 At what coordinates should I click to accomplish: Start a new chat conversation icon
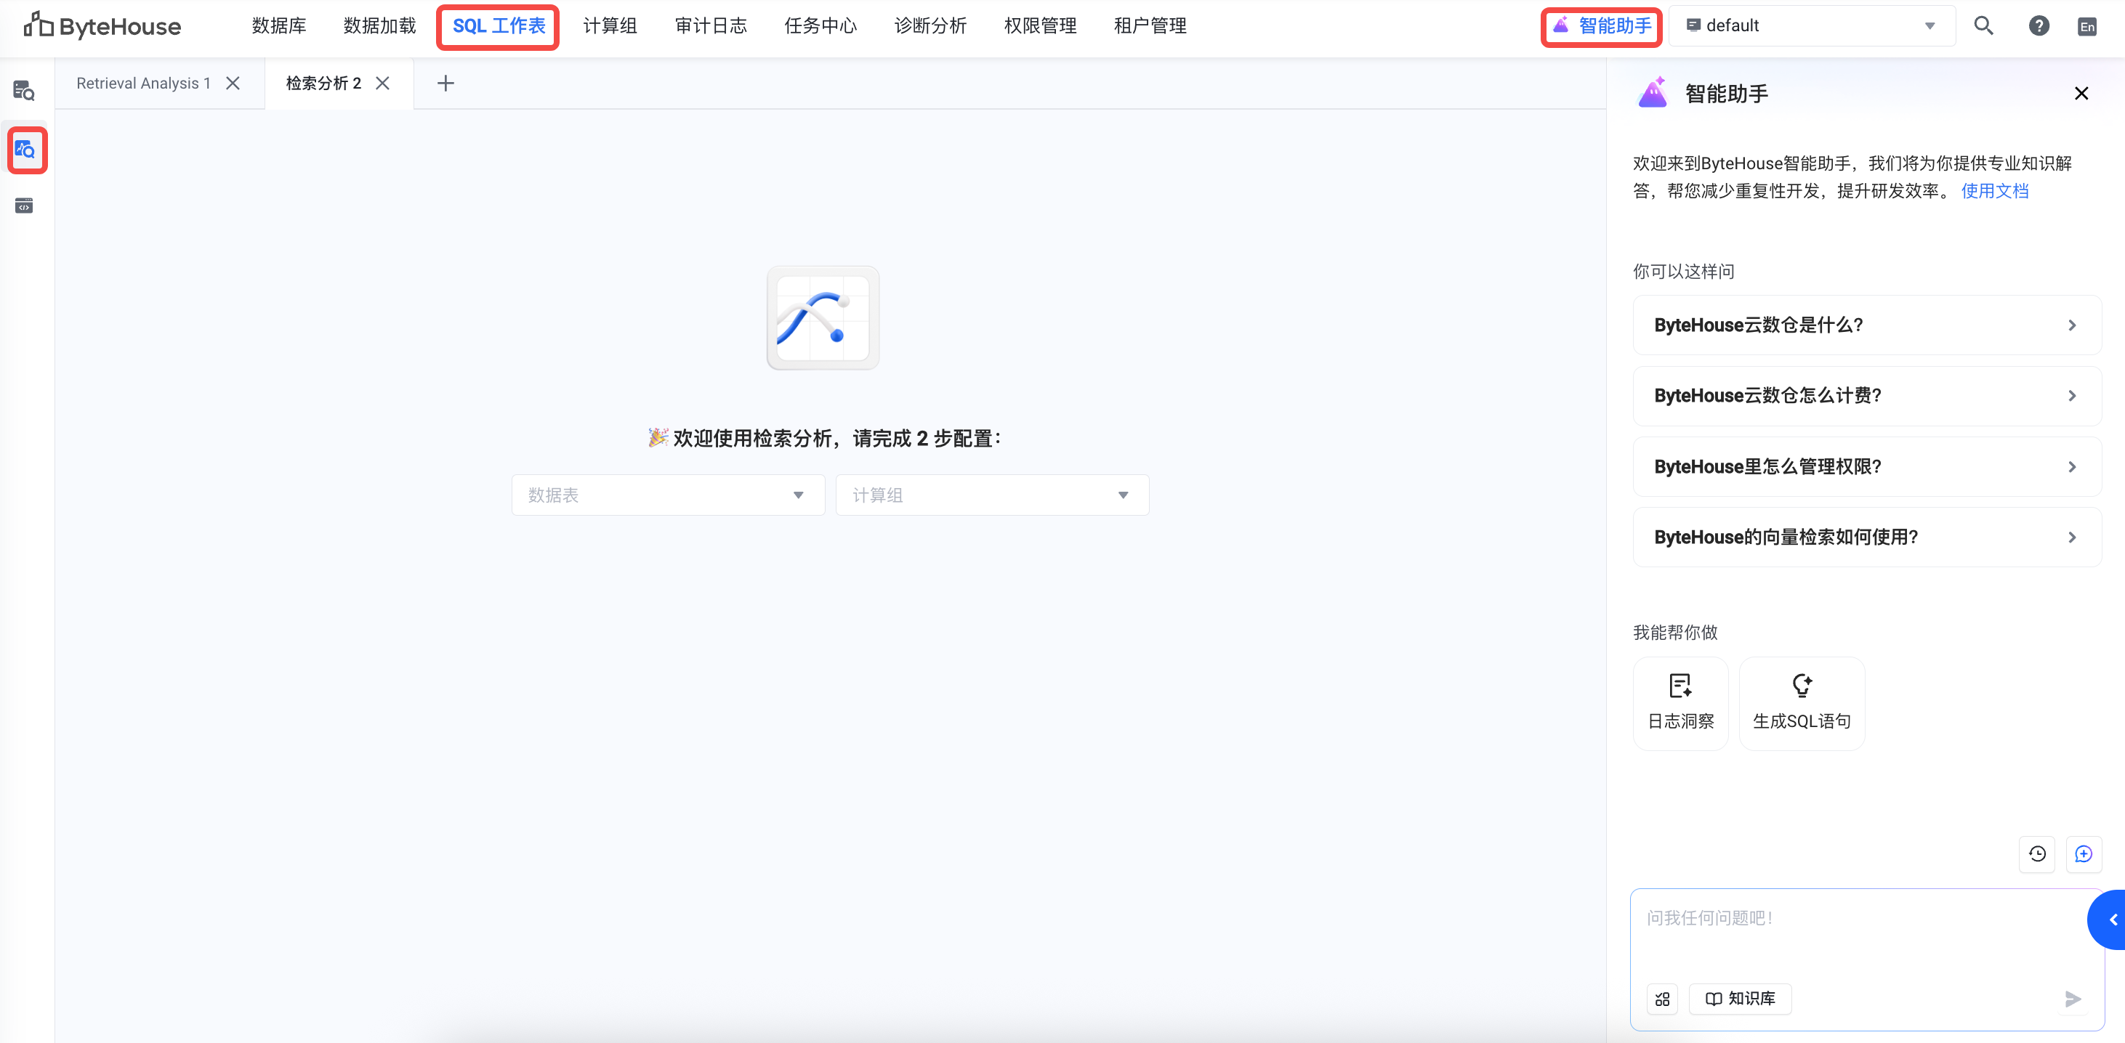pos(2083,854)
